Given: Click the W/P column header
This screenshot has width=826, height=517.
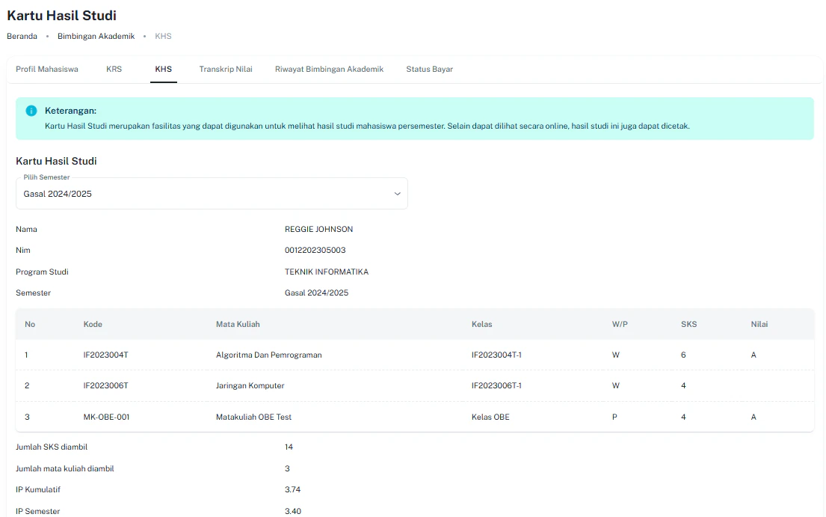Looking at the screenshot, I should tap(620, 324).
